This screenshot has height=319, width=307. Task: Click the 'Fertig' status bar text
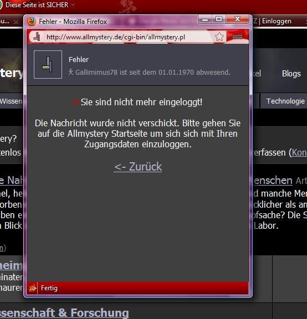tap(49, 288)
